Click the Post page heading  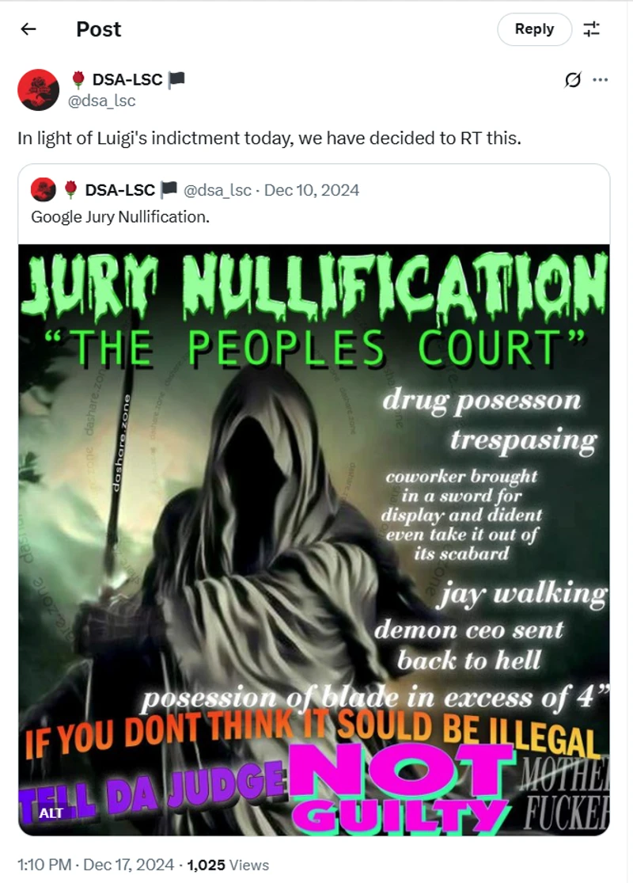coord(98,29)
